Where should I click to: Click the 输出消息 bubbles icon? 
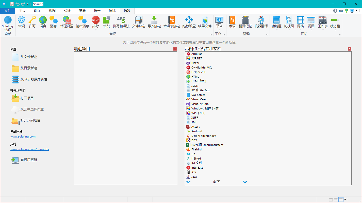pyautogui.click(x=83, y=20)
